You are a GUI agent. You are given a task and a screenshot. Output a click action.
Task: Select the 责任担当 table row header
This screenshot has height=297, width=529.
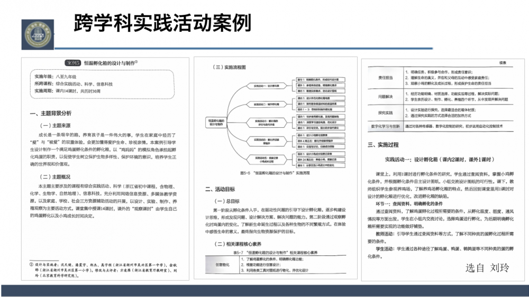(386, 77)
